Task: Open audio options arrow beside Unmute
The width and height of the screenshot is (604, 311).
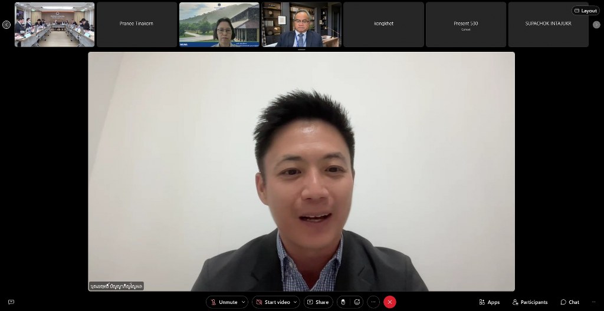Action: (x=244, y=302)
